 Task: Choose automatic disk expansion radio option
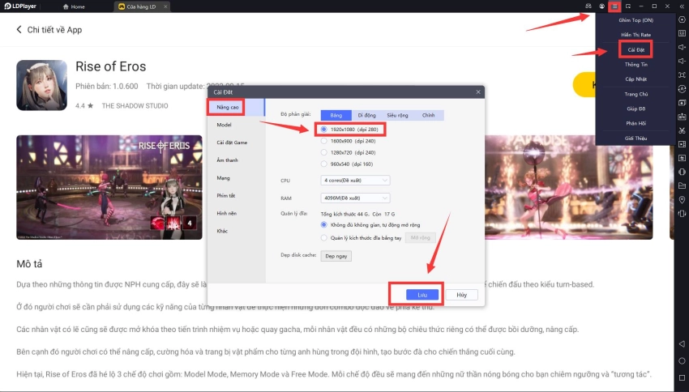[370, 225]
